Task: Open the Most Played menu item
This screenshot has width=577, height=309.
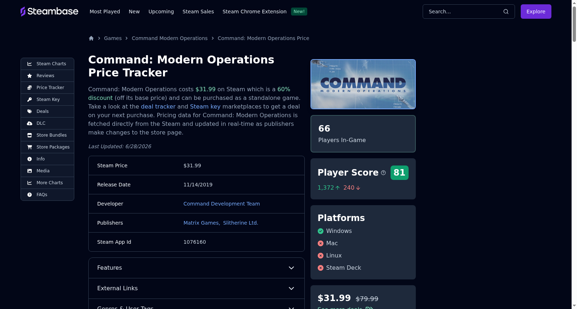Action: pyautogui.click(x=105, y=12)
